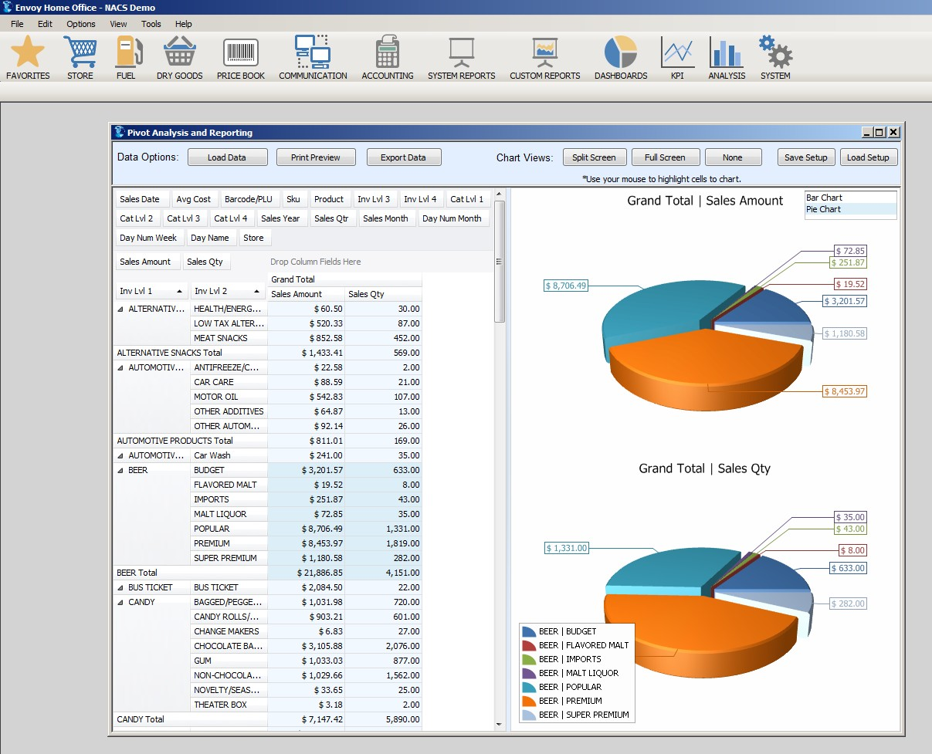Click the Accounting calculator icon
The height and width of the screenshot is (754, 932).
tap(386, 54)
